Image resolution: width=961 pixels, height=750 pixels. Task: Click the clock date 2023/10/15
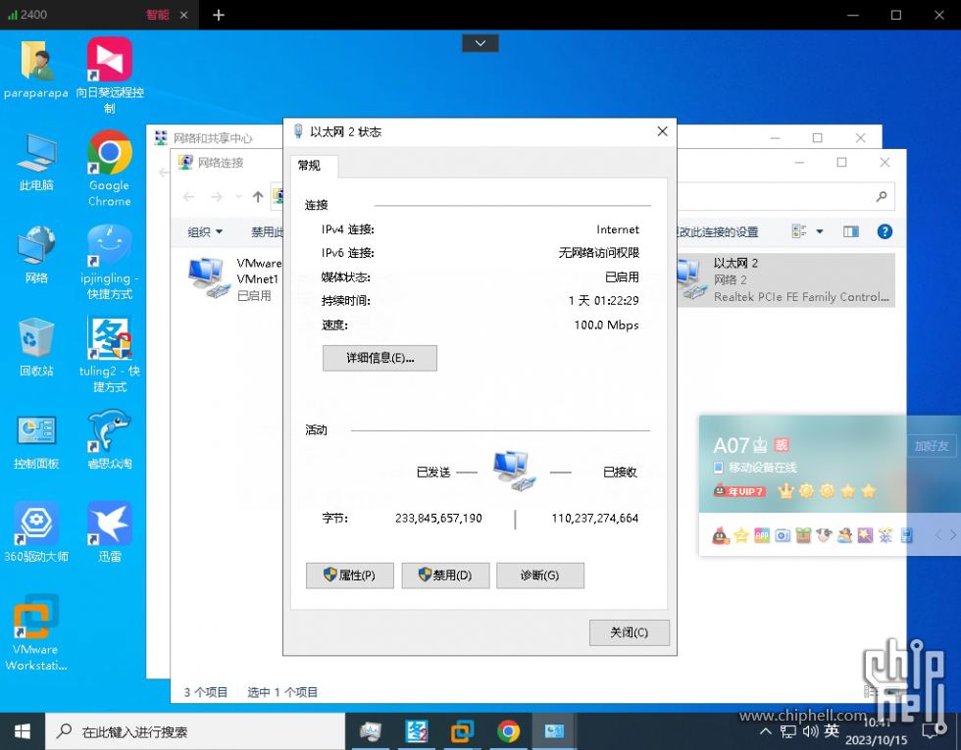[877, 739]
